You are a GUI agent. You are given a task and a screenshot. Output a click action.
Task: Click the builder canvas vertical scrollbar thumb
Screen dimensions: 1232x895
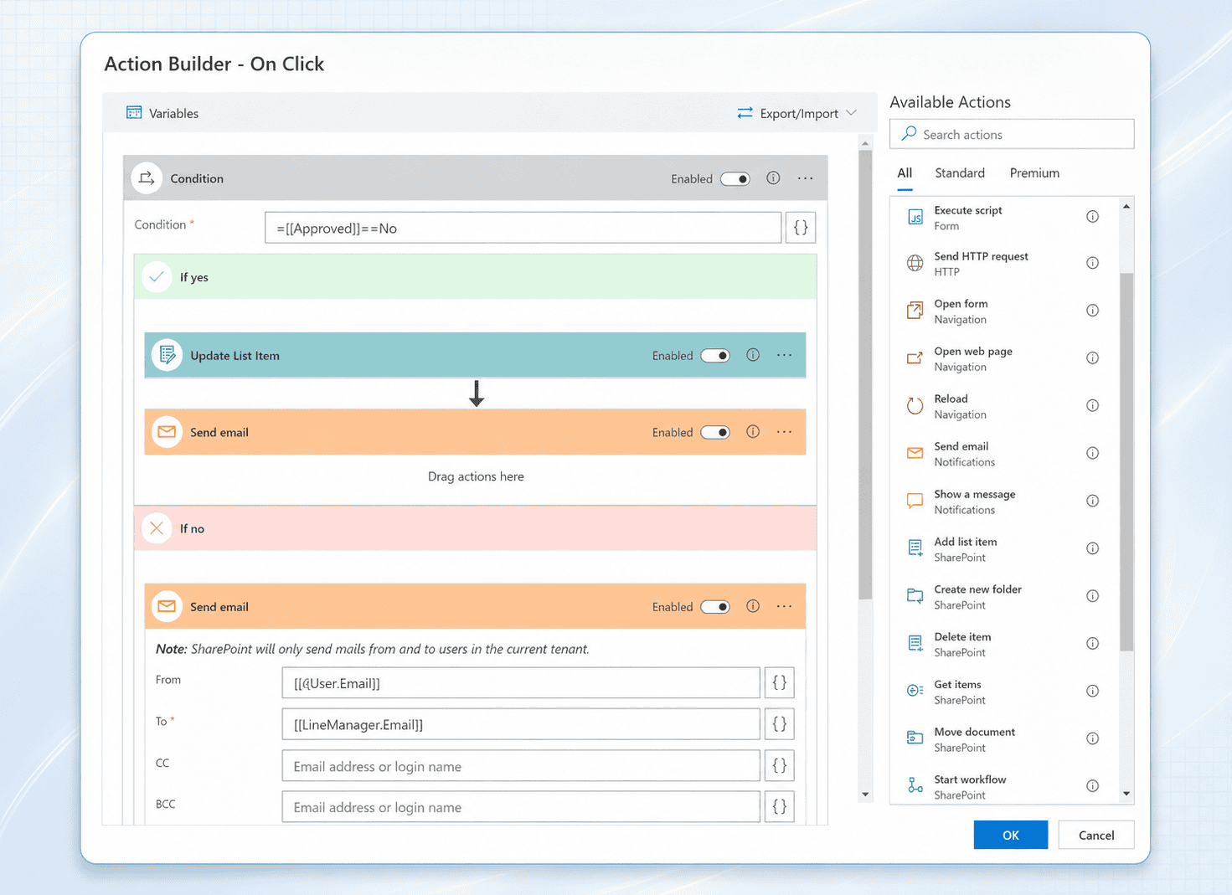click(x=865, y=375)
